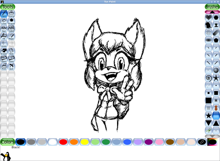
Task: Pick the tan color swatch
Action: click(x=181, y=142)
